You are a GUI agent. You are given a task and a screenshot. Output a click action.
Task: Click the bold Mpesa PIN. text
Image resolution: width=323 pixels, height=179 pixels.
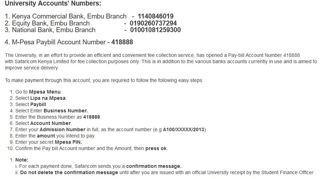[68, 142]
